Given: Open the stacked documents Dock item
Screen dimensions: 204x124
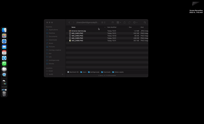Looking at the screenshot, I should tap(4, 82).
